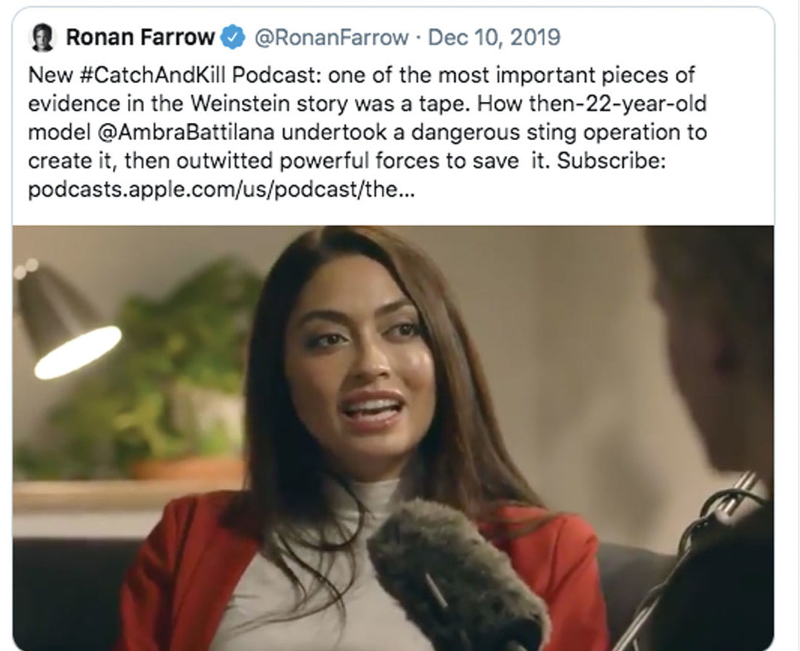Screen dimensions: 800x651
Task: Open the podcasts.apple.com podcast link
Action: [x=221, y=189]
